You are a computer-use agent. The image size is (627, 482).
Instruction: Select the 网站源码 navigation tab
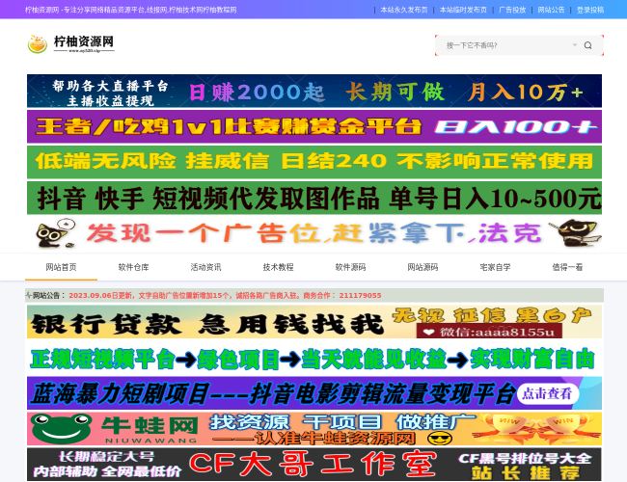[x=423, y=267]
